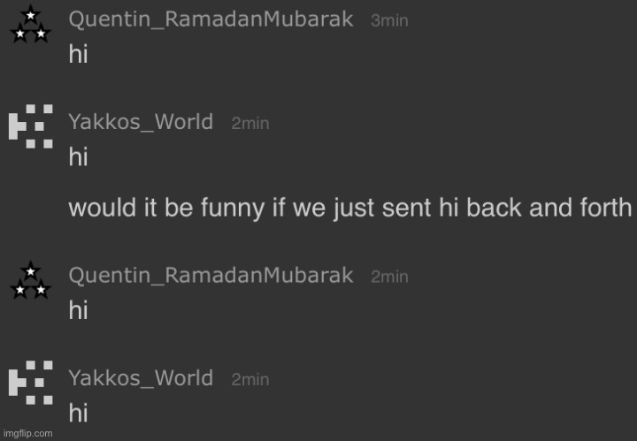Click the last Yakkos_World pixel avatar
This screenshot has height=441, width=637.
[31, 383]
